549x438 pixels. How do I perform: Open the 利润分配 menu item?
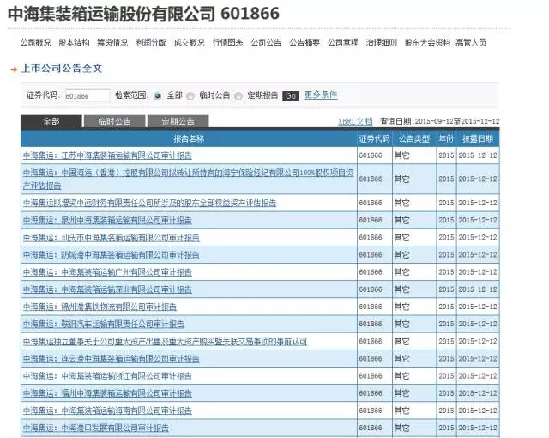pos(151,42)
